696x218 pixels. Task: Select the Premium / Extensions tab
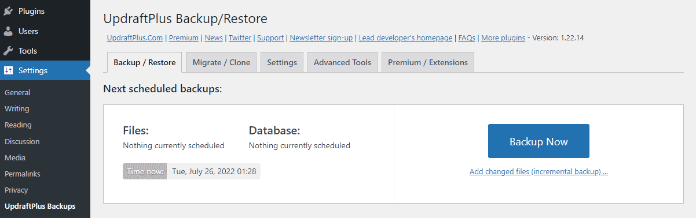coord(428,62)
